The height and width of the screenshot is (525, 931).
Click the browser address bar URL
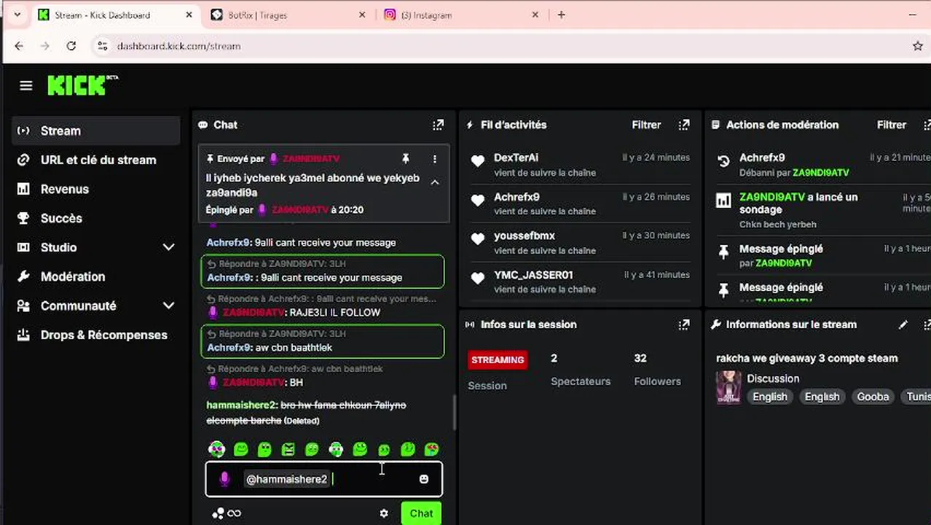point(178,46)
